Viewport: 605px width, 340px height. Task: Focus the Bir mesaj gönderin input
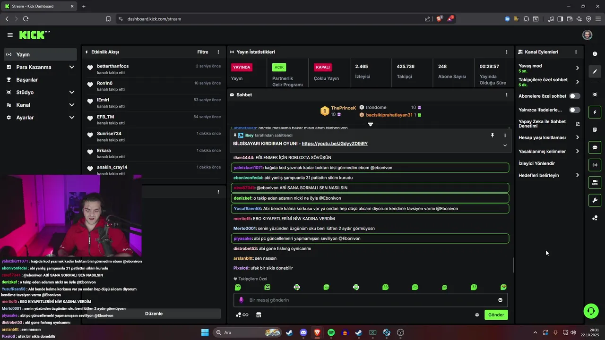click(x=371, y=300)
